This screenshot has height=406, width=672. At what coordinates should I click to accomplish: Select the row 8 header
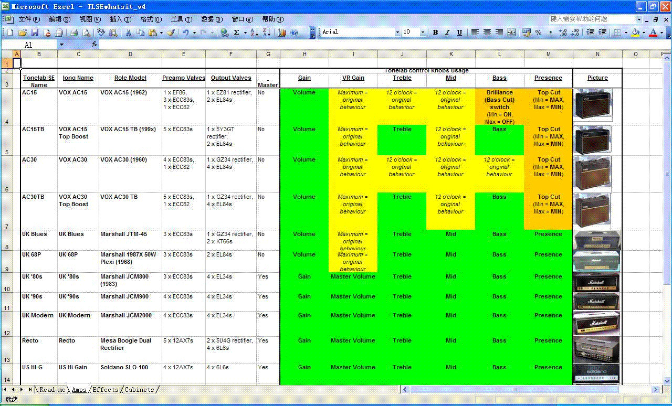pos(7,240)
